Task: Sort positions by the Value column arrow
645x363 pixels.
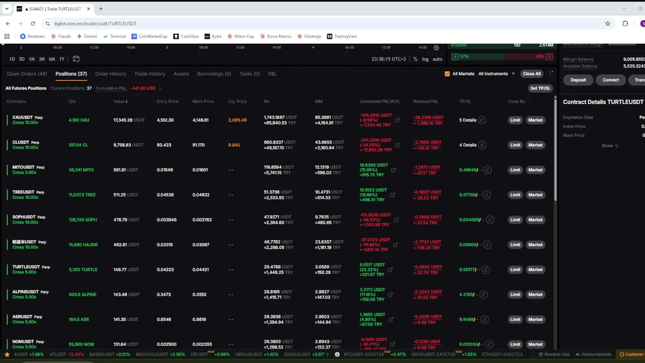Action: tap(126, 102)
